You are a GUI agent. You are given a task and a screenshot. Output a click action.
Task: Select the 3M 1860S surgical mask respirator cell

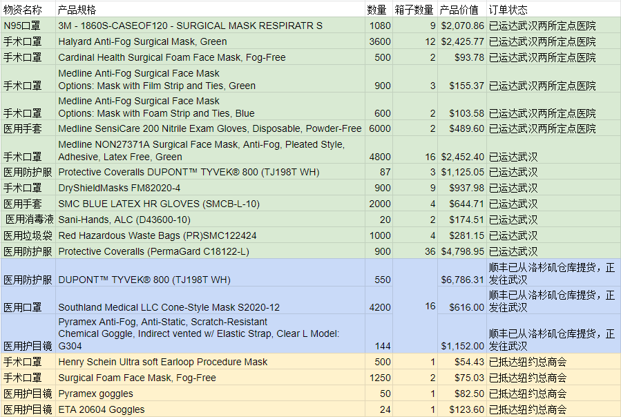210,26
